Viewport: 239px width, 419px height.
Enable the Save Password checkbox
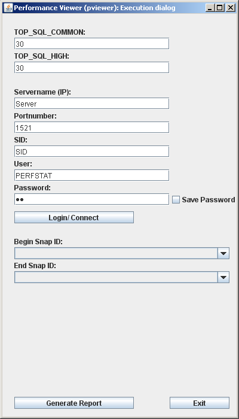[176, 199]
